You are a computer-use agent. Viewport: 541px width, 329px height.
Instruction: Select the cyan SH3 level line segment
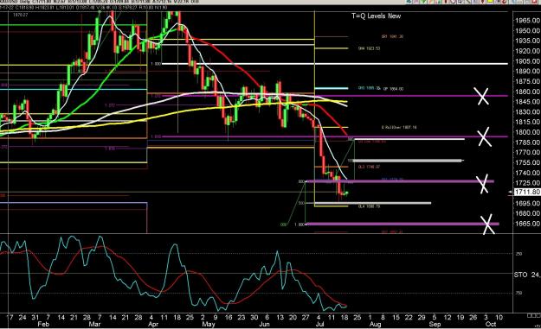332,88
